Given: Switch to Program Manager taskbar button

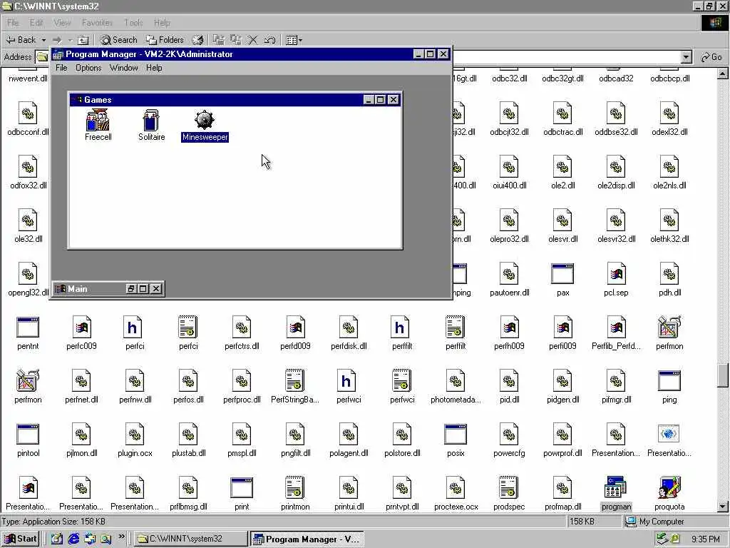Looking at the screenshot, I should [307, 539].
